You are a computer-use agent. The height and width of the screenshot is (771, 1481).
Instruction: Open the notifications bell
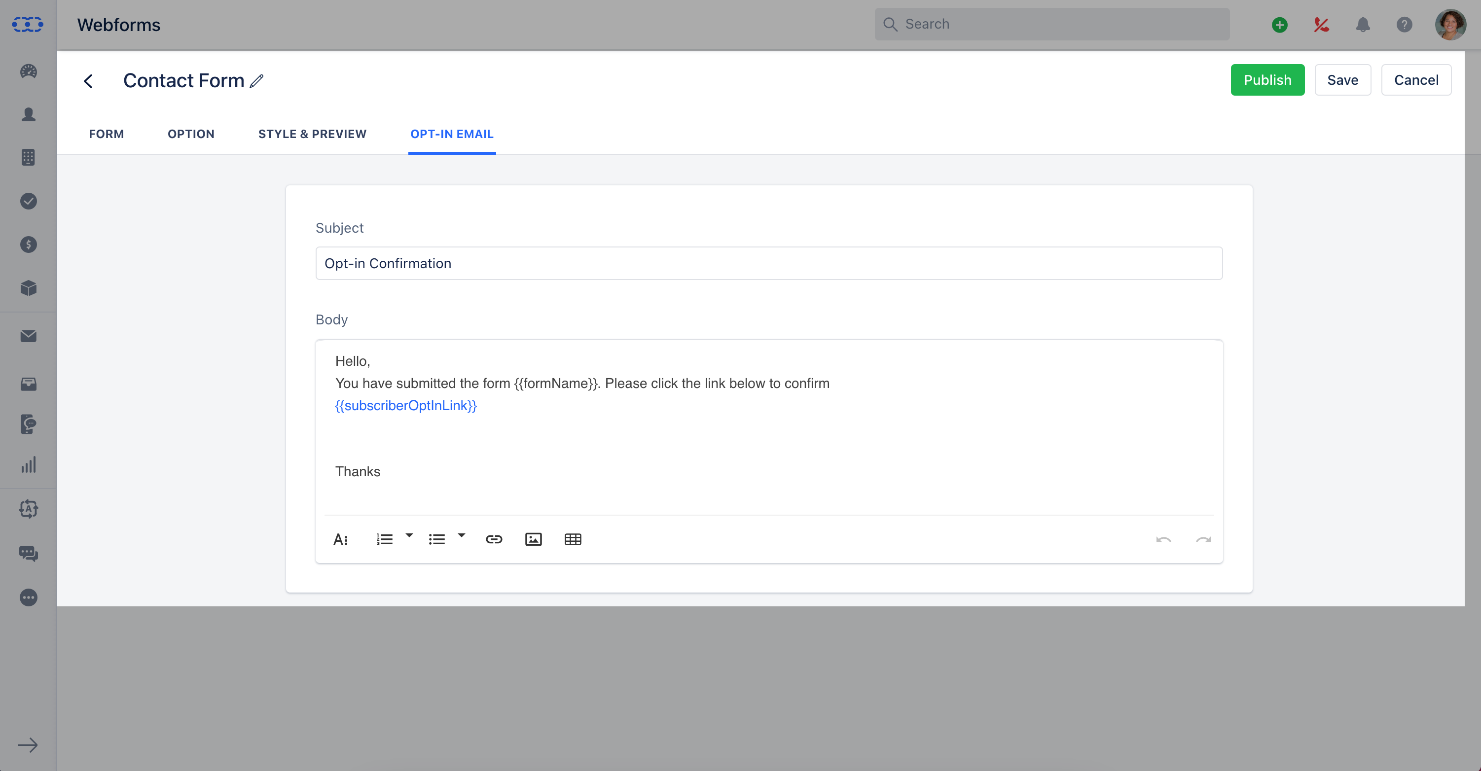(x=1363, y=25)
